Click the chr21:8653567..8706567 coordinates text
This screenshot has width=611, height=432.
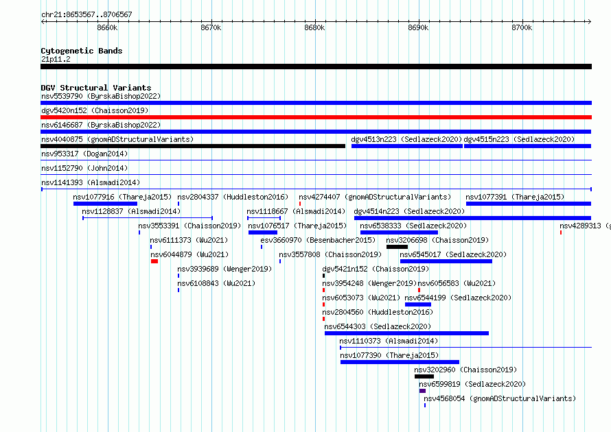pos(87,14)
